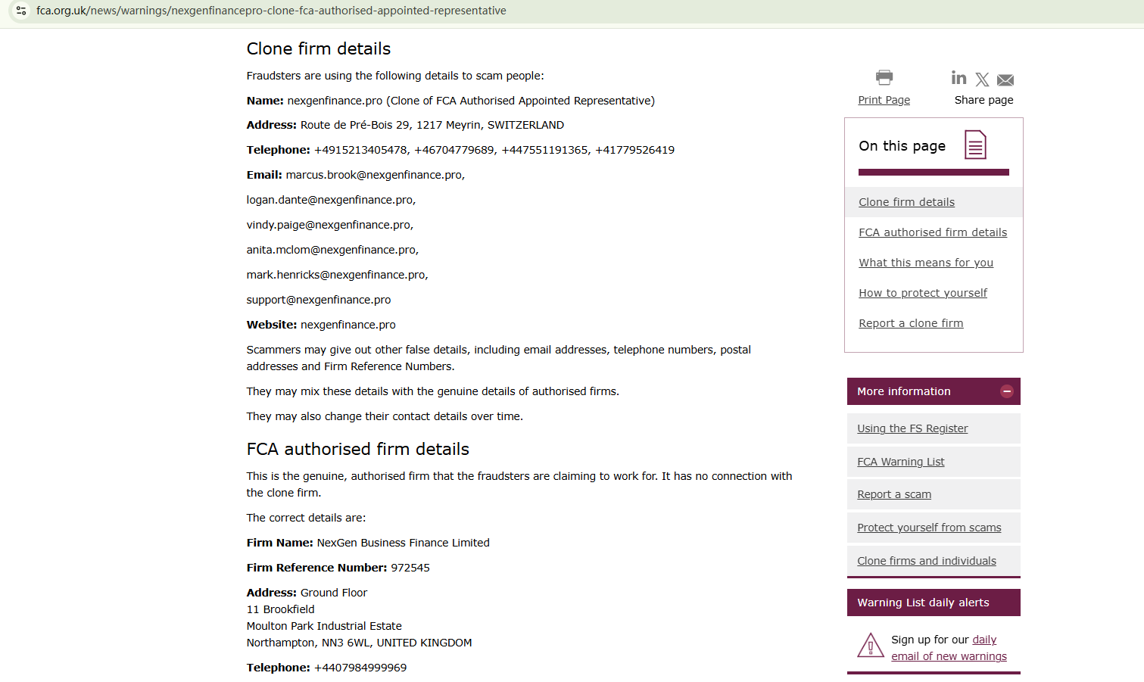The height and width of the screenshot is (682, 1144).
Task: Go to Report a clone firm section
Action: pyautogui.click(x=911, y=323)
